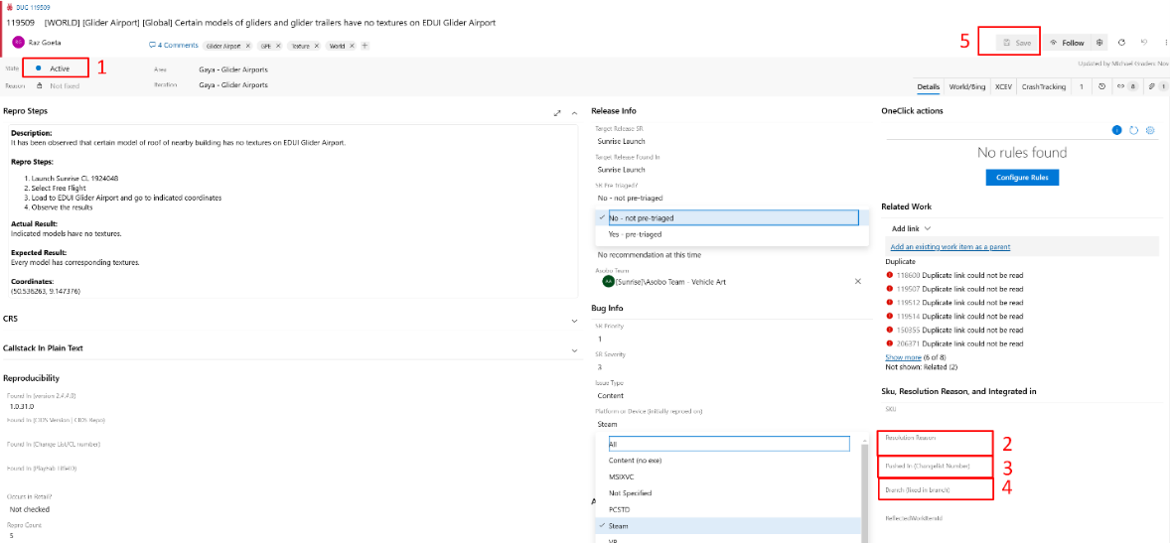Add a new tag with plus icon

click(x=365, y=46)
